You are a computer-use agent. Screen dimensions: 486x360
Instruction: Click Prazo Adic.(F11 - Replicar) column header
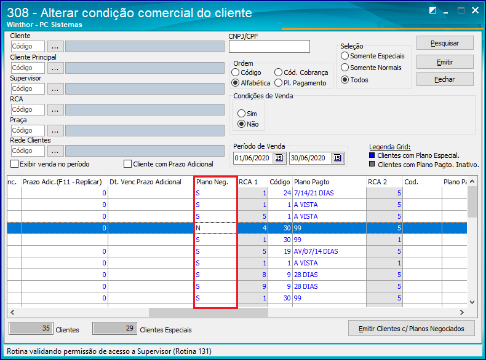pos(65,182)
